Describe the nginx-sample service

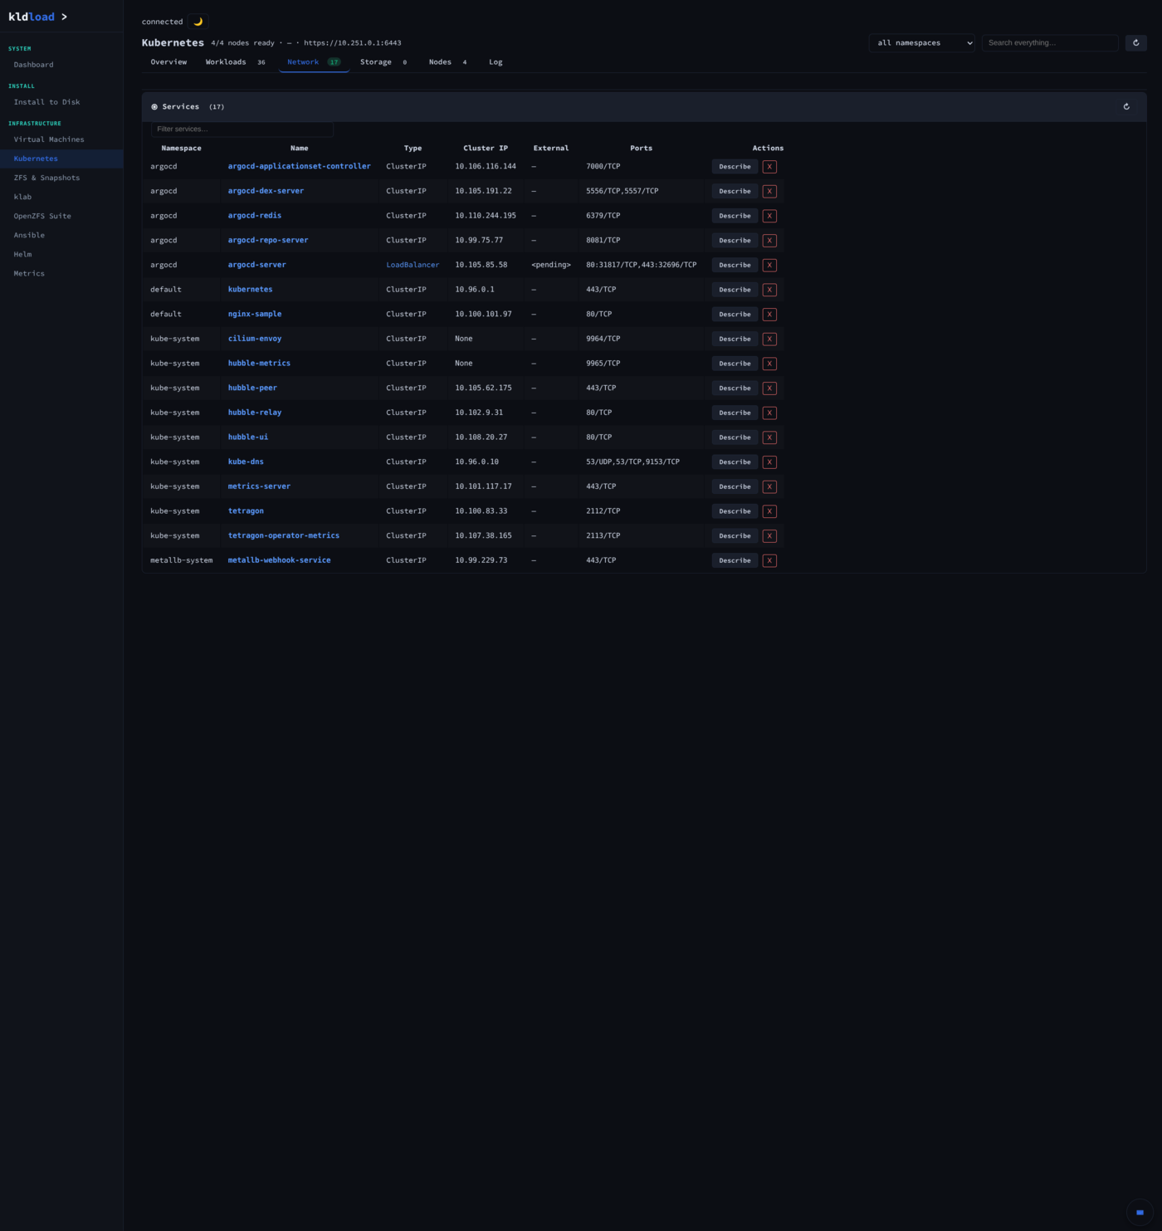[735, 315]
